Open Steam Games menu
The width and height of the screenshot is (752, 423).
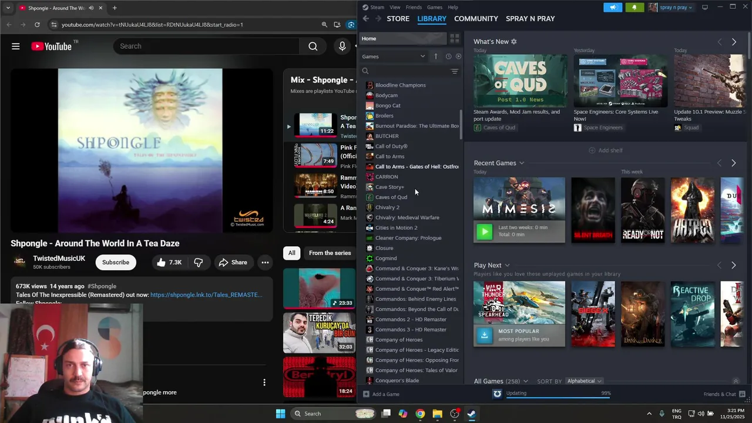[x=435, y=7]
